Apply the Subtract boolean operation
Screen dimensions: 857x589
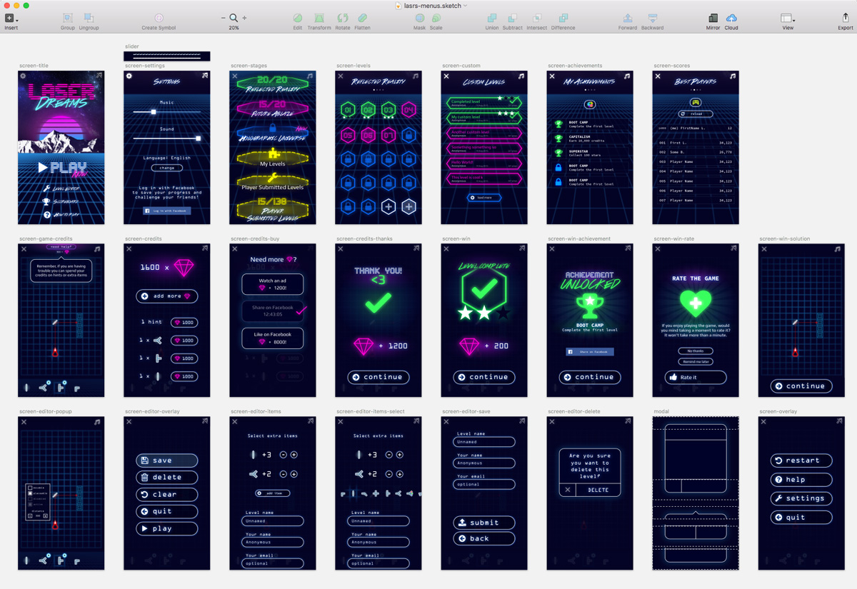pyautogui.click(x=512, y=18)
